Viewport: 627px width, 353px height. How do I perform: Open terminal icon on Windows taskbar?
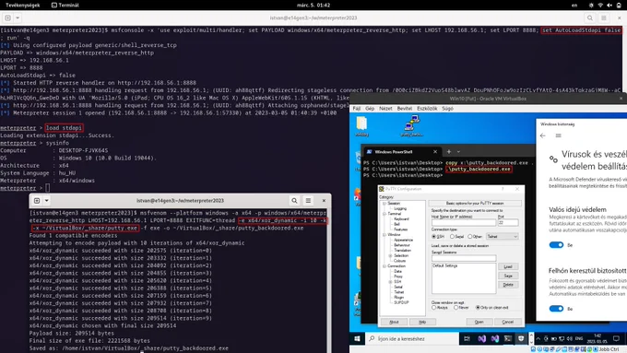coord(508,339)
